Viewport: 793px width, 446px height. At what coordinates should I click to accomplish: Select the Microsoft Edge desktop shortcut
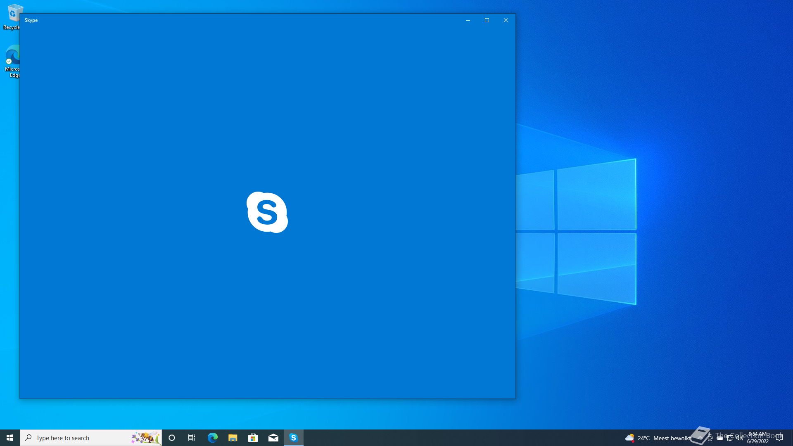point(12,61)
